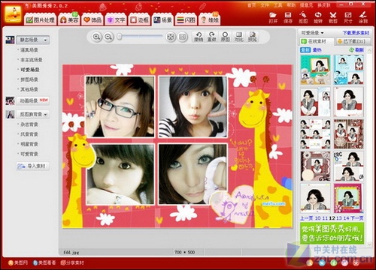Jump to material page 13
Image resolution: width=376 pixels, height=270 pixels.
click(x=339, y=218)
